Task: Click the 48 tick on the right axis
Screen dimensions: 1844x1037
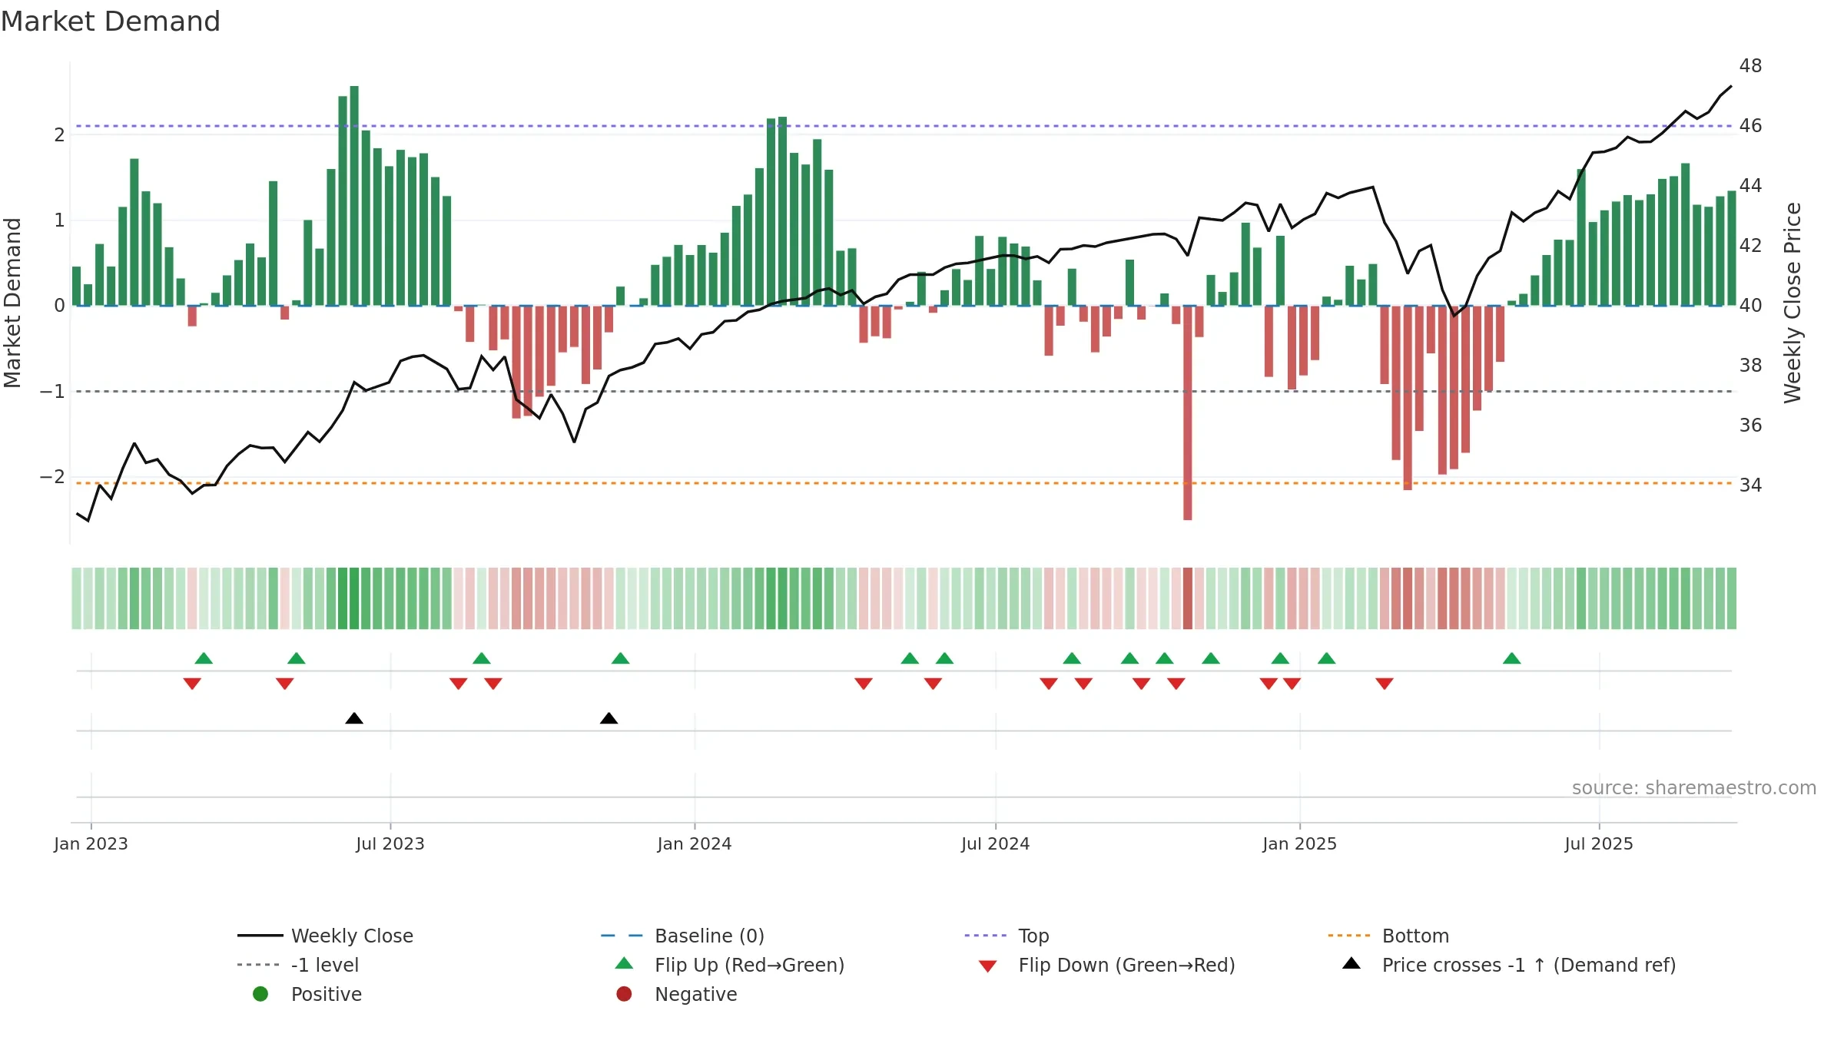Action: click(1751, 66)
